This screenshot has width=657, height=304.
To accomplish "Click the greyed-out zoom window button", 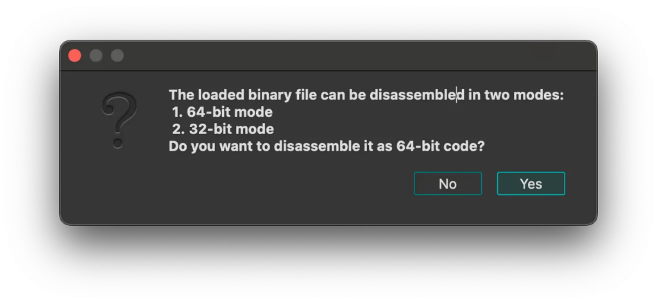I will click(x=117, y=55).
